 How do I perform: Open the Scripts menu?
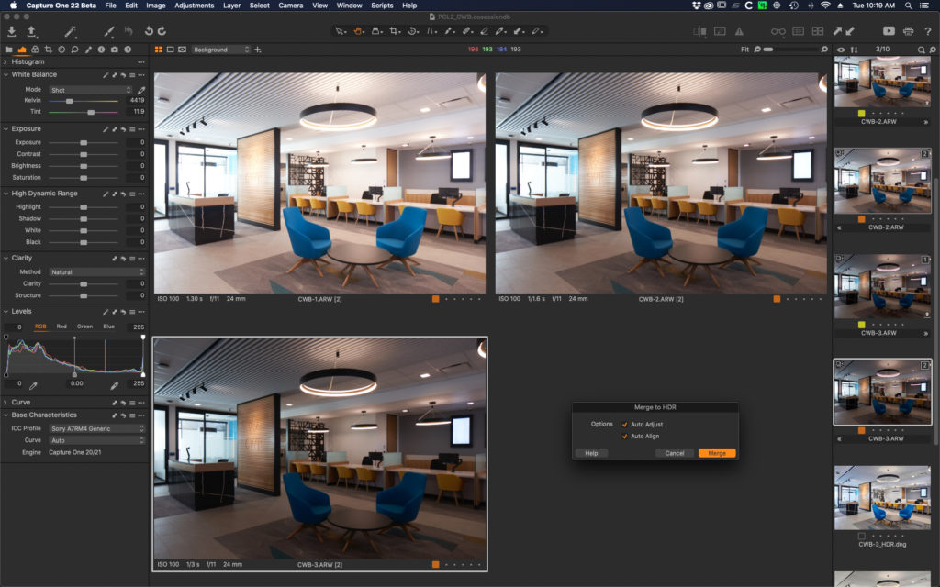tap(382, 6)
